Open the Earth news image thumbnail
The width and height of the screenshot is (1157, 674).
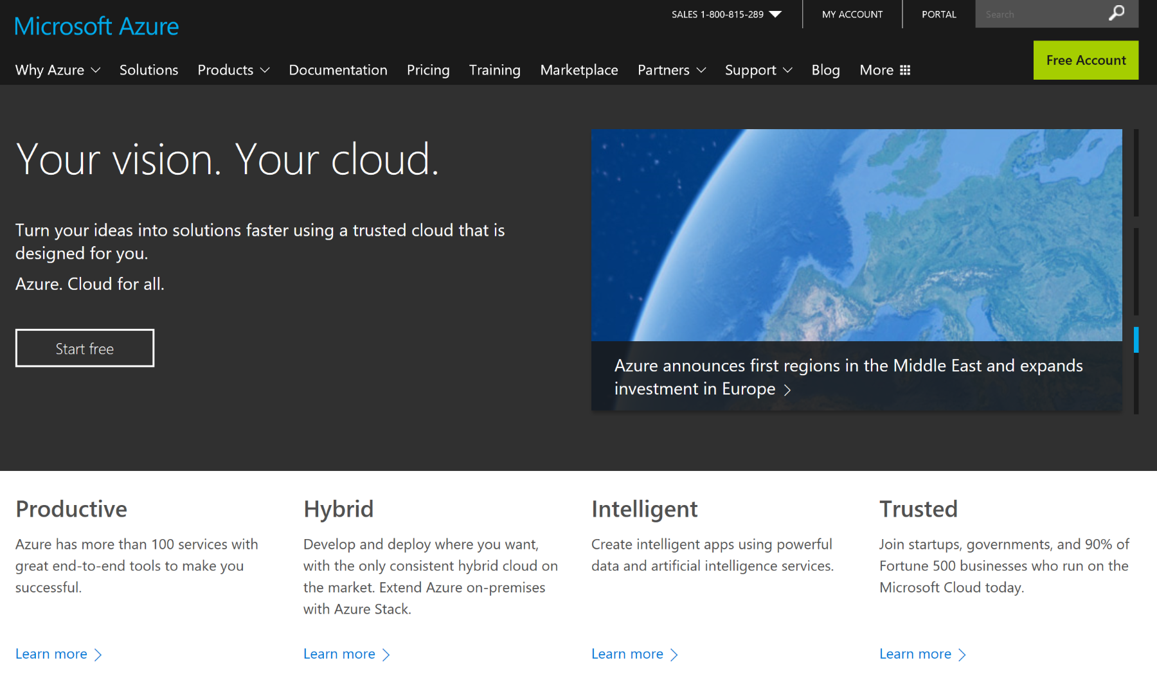coord(856,235)
